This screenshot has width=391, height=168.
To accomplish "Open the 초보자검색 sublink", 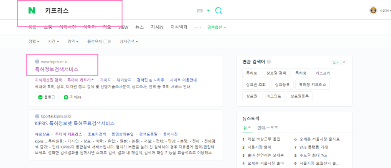I will (97, 134).
